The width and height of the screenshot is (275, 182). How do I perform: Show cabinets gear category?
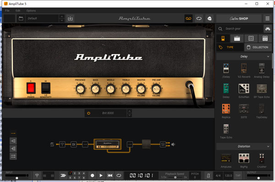[x=251, y=38]
